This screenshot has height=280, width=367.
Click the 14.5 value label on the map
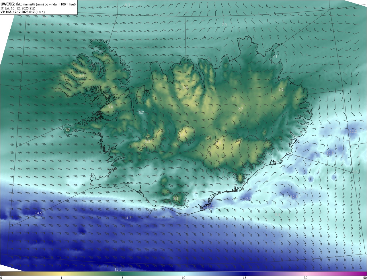(x=38, y=213)
